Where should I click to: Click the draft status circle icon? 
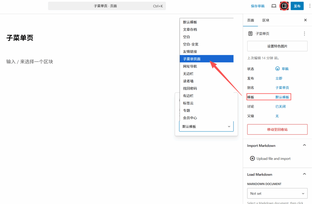(278, 69)
